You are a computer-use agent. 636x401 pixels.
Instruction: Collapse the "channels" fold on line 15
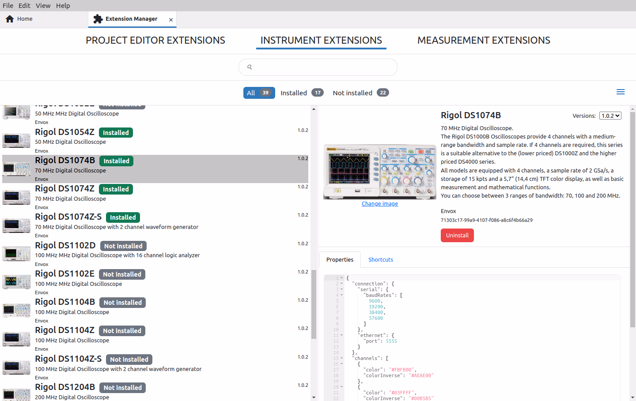click(x=341, y=358)
